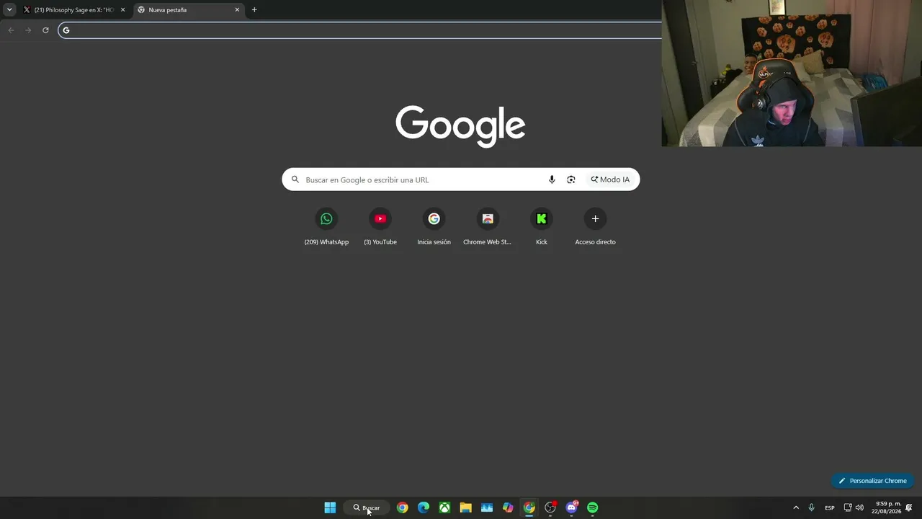Open the network and volume quick settings
The width and height of the screenshot is (922, 519).
854,507
